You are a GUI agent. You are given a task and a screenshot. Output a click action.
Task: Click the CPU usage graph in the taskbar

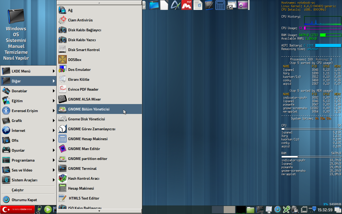click(241, 210)
